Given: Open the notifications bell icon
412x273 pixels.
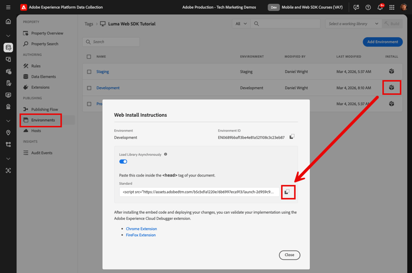Looking at the screenshot, I should coord(380,7).
